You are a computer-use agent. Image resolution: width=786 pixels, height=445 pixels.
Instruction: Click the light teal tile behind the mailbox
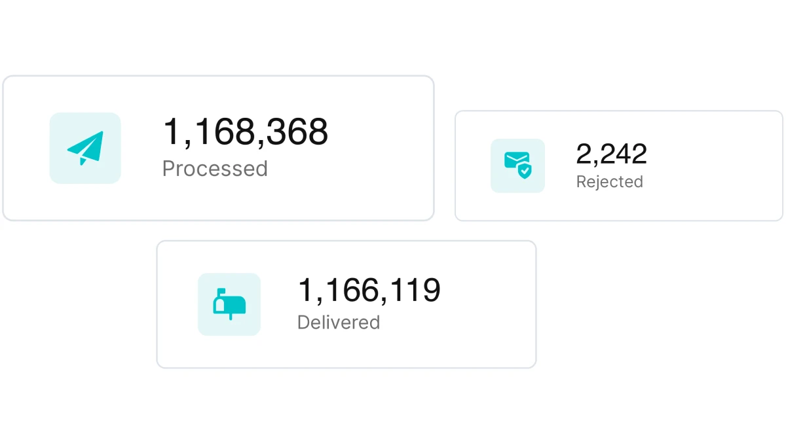[229, 304]
